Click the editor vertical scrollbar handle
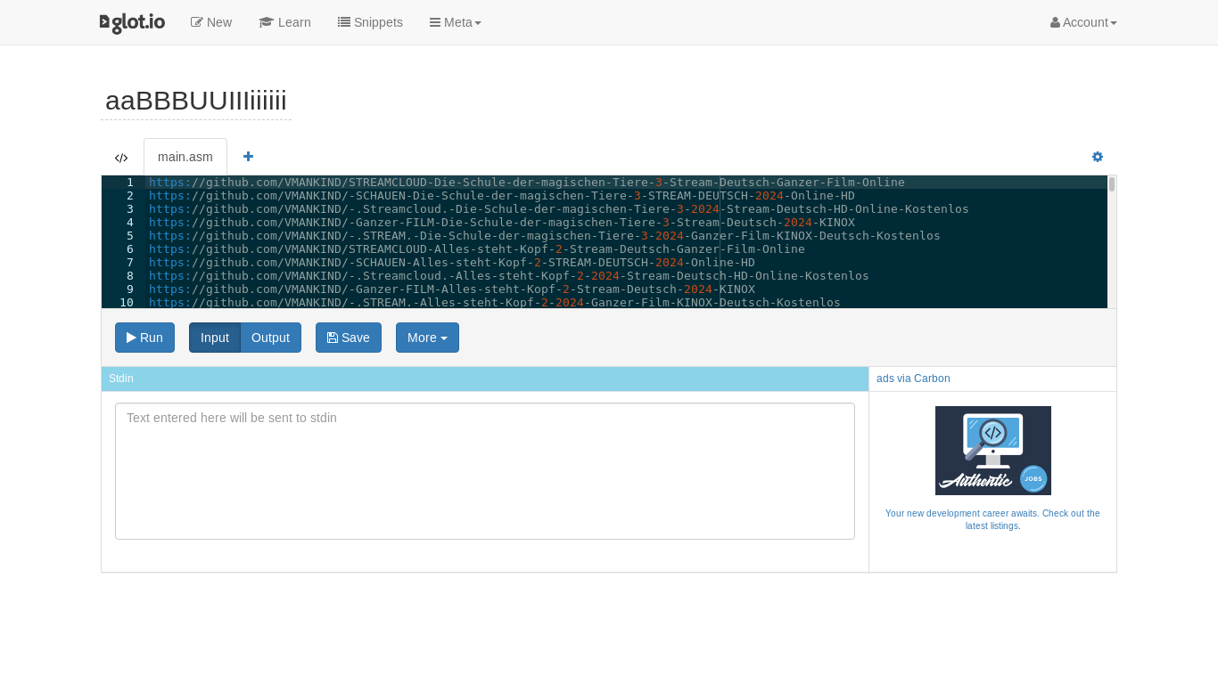This screenshot has height=684, width=1218. pyautogui.click(x=1112, y=184)
